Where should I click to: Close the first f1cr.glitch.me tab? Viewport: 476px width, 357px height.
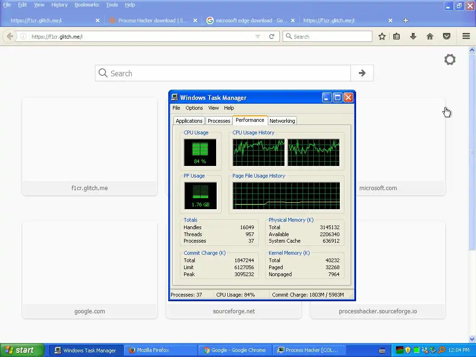tap(98, 20)
